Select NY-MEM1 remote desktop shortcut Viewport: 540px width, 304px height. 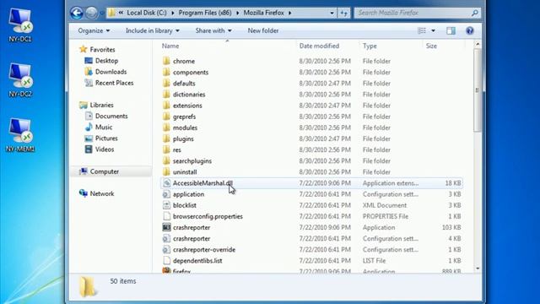click(x=20, y=135)
